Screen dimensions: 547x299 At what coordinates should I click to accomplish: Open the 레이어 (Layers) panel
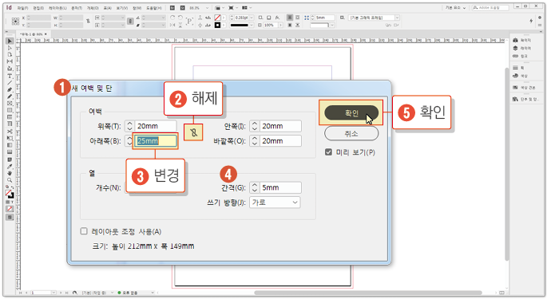point(522,48)
